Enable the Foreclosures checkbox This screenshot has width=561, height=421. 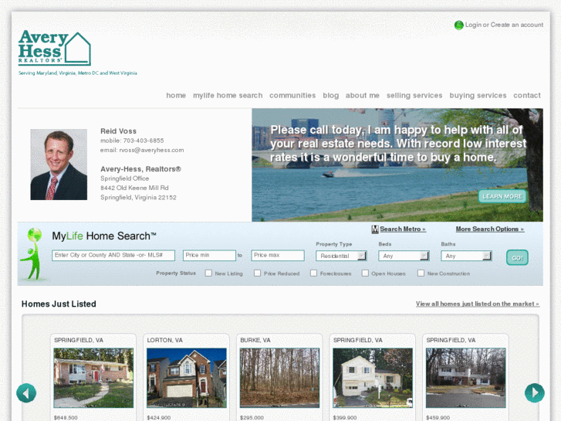[313, 273]
